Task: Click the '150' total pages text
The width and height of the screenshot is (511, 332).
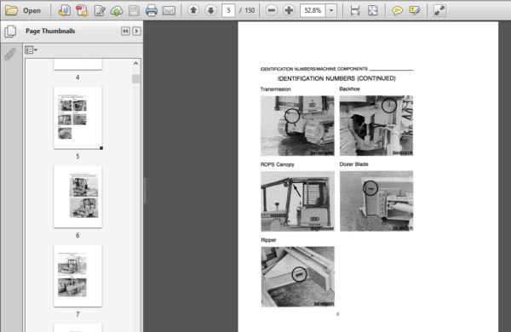Action: (250, 10)
